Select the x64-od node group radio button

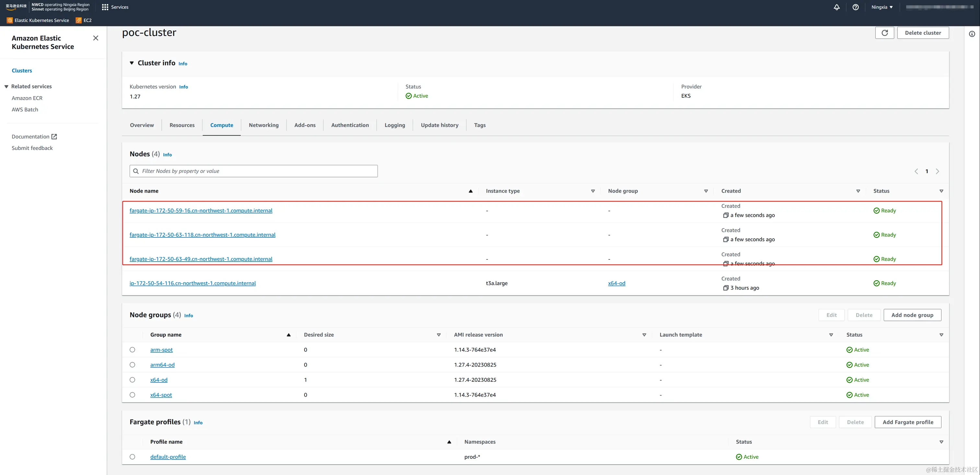[x=133, y=380]
